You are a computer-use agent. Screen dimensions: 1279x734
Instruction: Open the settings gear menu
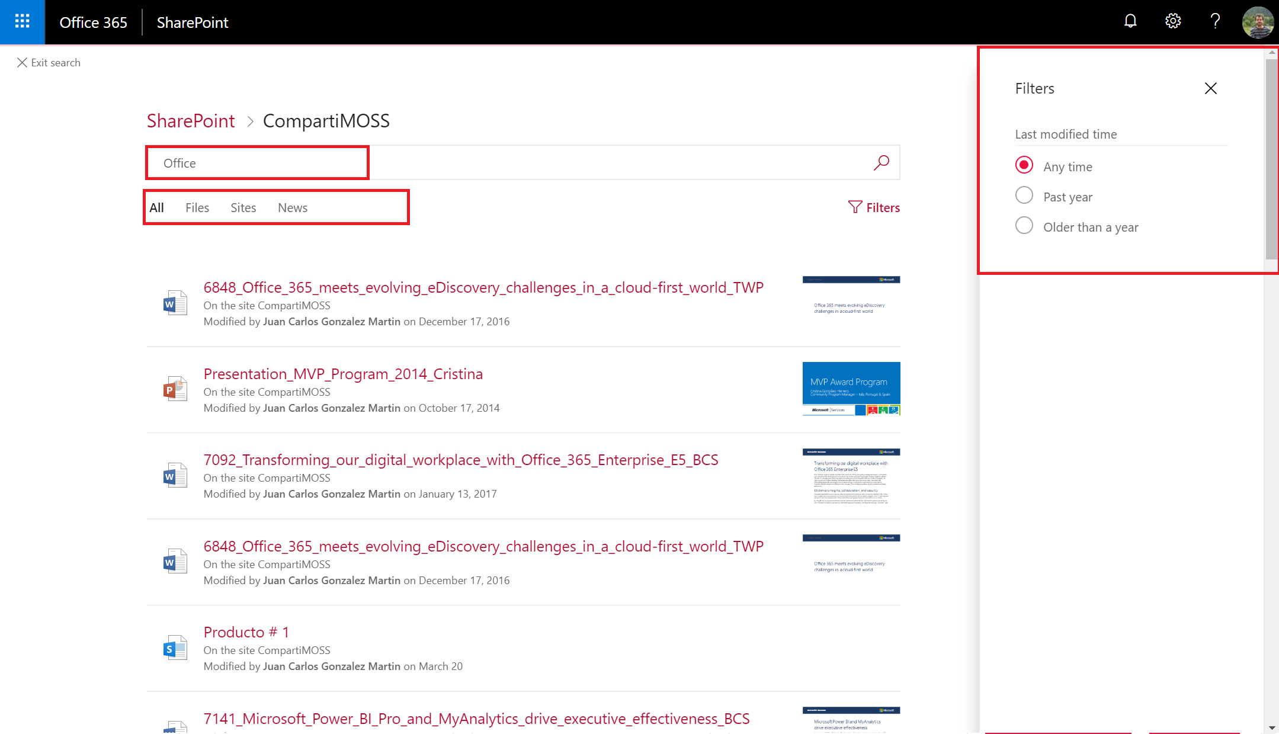click(x=1173, y=21)
